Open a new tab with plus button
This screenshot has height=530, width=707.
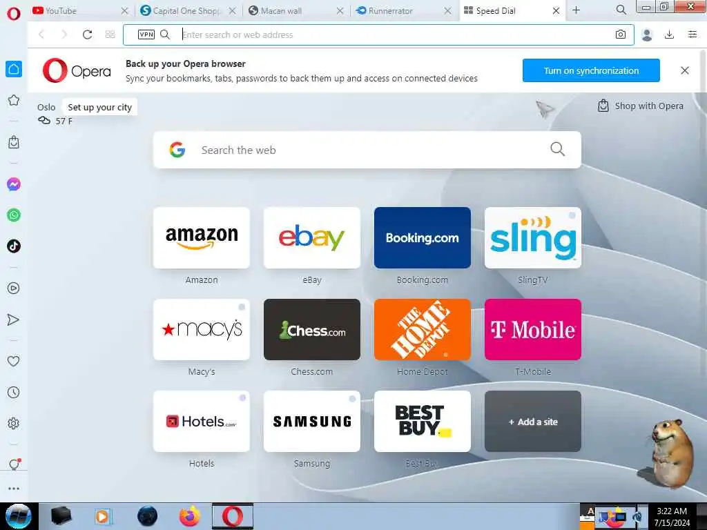tap(577, 10)
